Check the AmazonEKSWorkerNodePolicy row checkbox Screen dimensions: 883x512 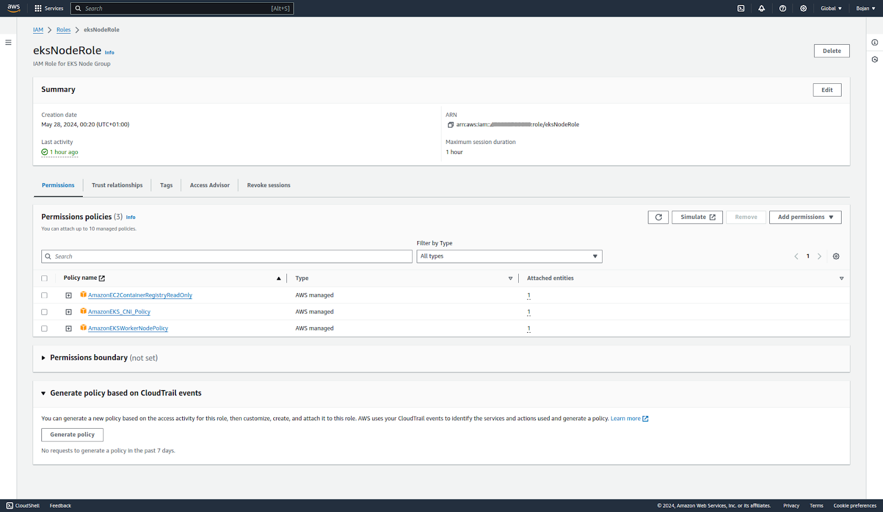click(44, 329)
